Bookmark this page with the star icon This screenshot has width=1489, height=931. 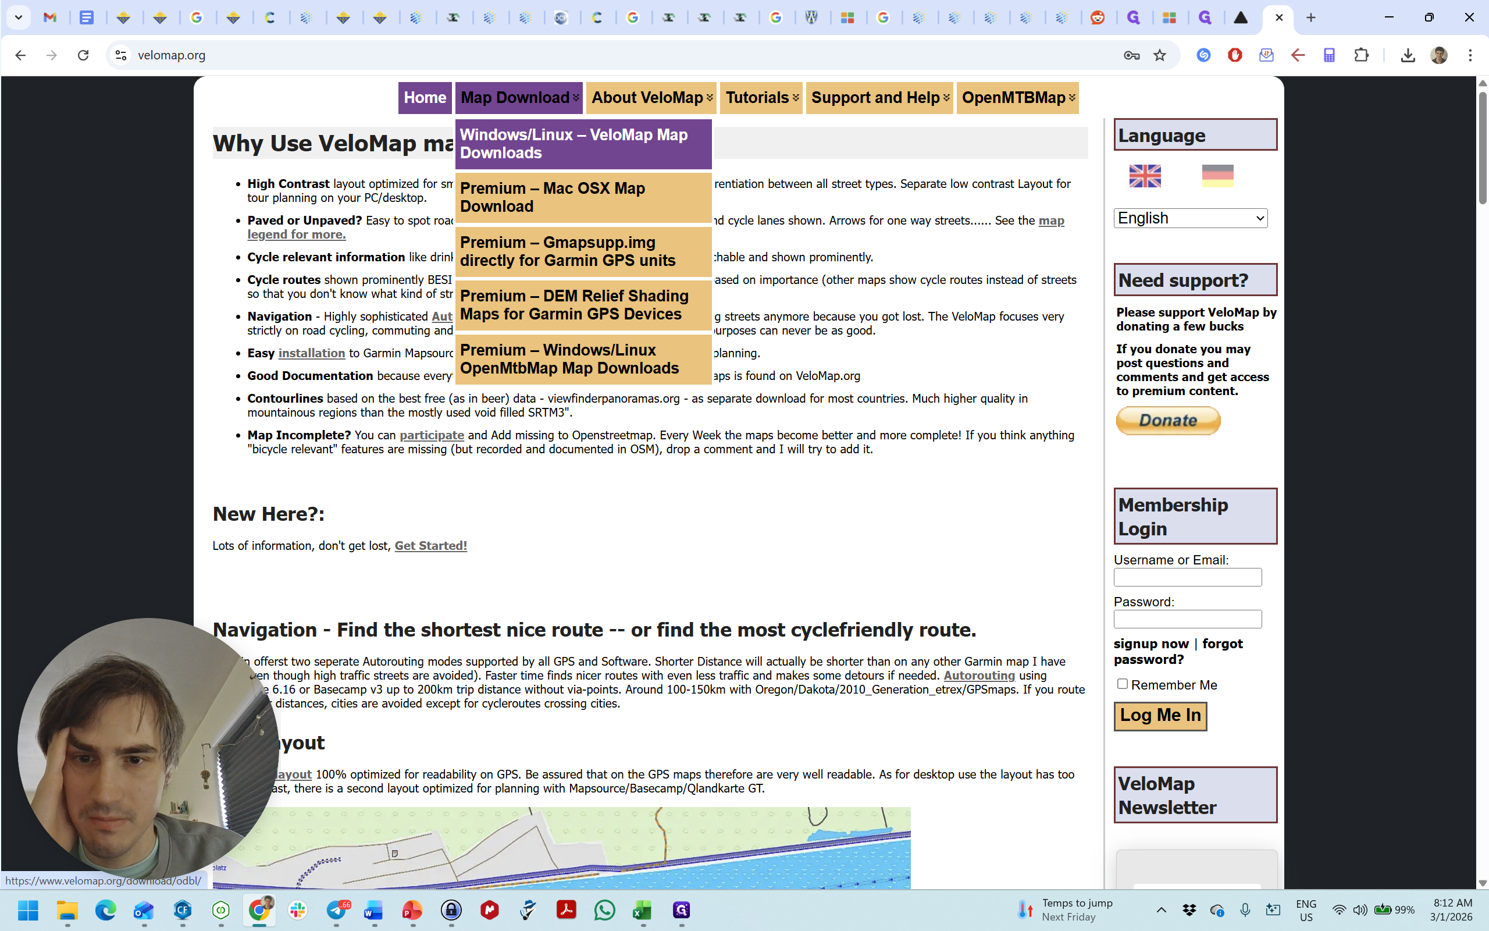pyautogui.click(x=1159, y=55)
